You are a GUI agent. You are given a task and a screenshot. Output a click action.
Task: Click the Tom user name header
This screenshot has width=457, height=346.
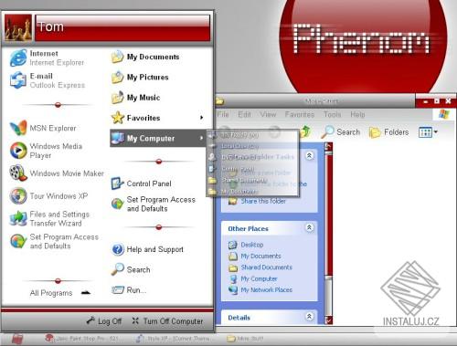[122, 27]
